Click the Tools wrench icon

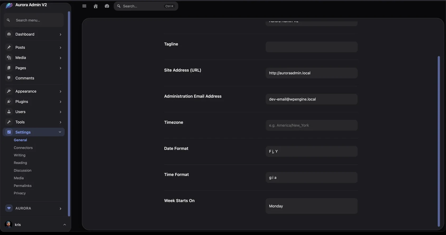(9, 122)
